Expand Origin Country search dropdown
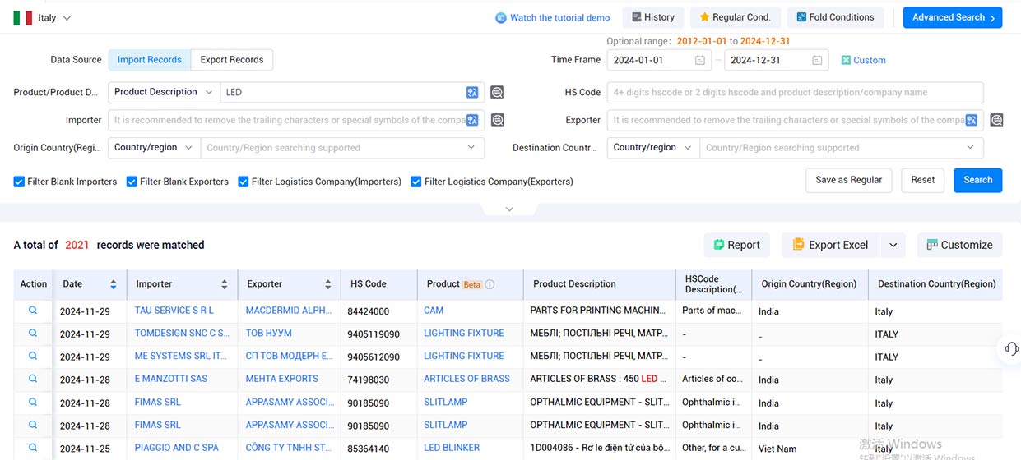Viewport: 1021px width, 460px height. 471,148
